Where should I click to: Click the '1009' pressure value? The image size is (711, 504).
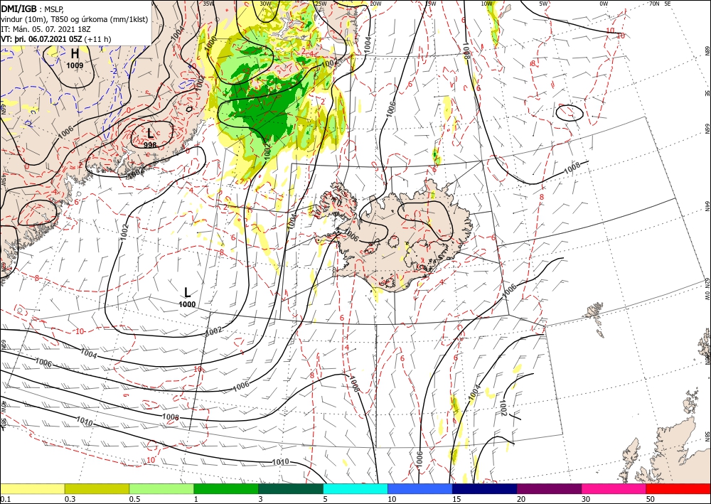(75, 65)
